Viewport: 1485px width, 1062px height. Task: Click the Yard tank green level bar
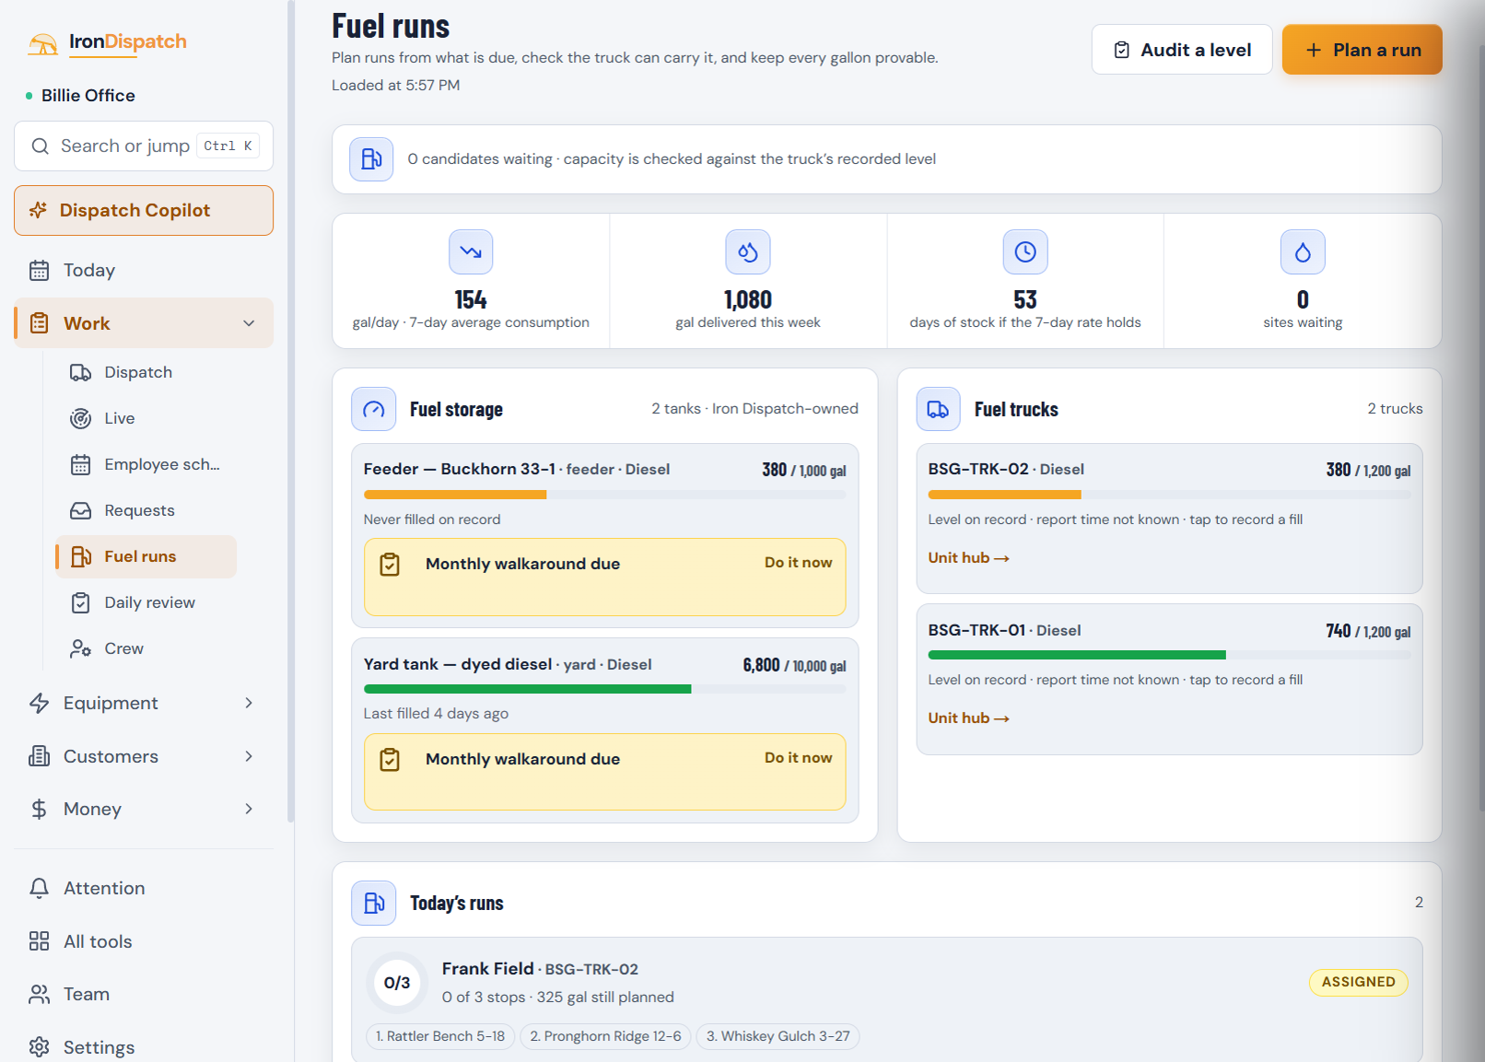point(527,689)
